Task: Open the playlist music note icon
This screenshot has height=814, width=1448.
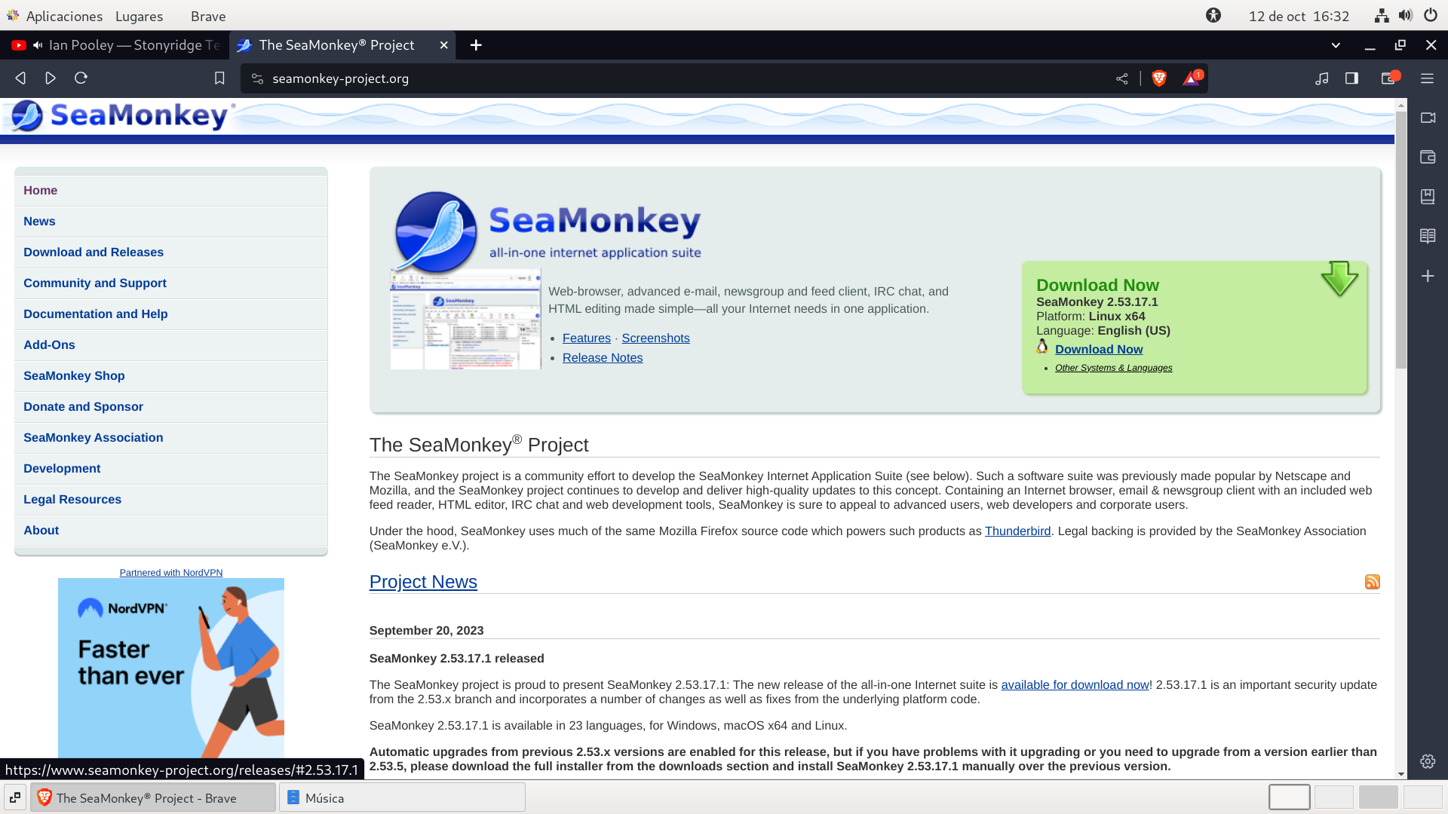Action: click(x=1321, y=78)
